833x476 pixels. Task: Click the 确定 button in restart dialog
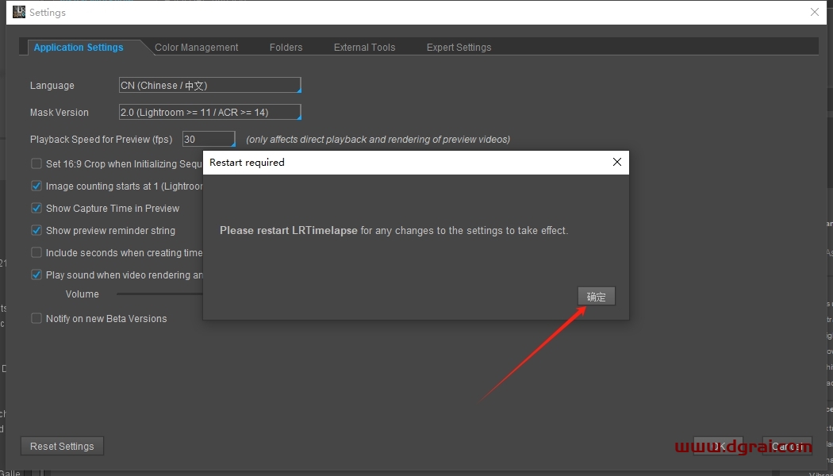[x=596, y=297]
